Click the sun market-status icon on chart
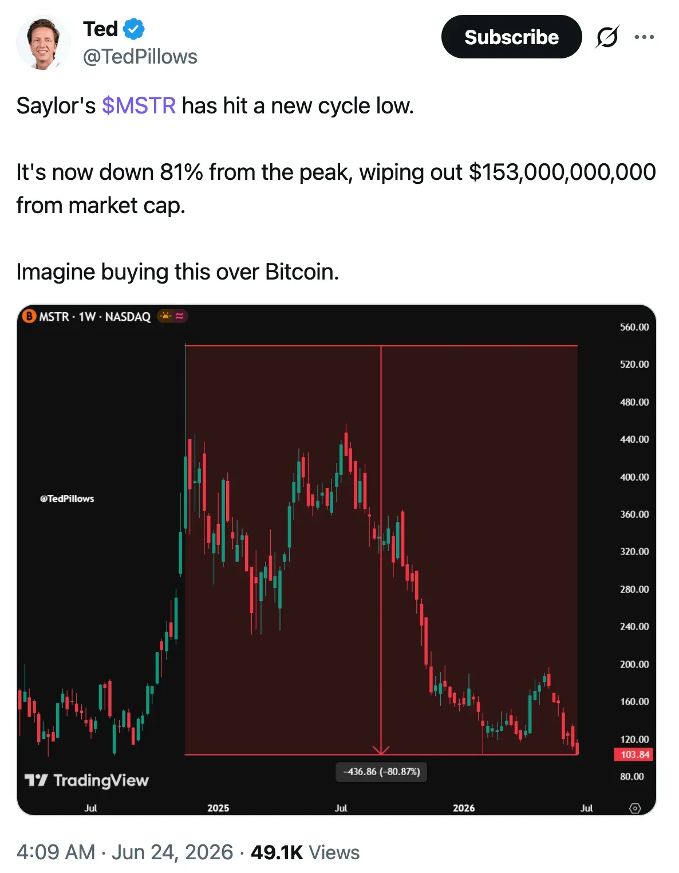The width and height of the screenshot is (679, 873). pyautogui.click(x=165, y=316)
